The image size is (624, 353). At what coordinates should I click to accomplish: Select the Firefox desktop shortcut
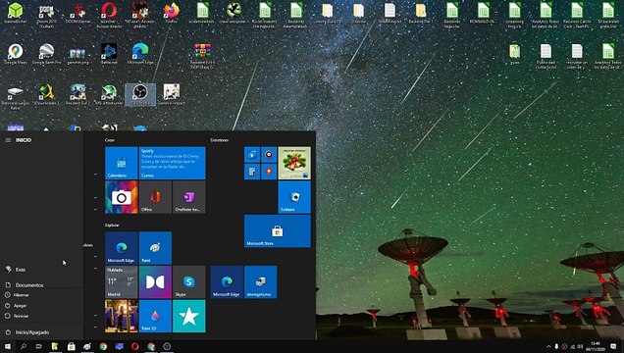[172, 13]
